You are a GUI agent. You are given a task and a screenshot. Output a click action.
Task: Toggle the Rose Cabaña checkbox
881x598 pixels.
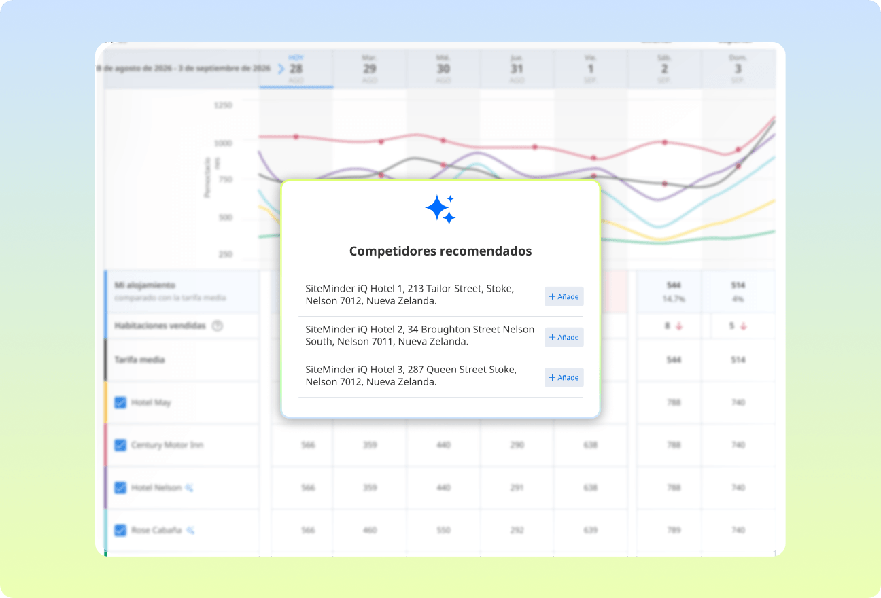pyautogui.click(x=120, y=530)
